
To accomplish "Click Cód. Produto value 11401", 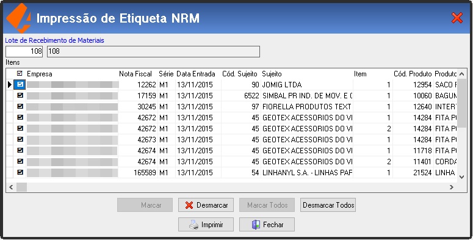I will click(422, 162).
